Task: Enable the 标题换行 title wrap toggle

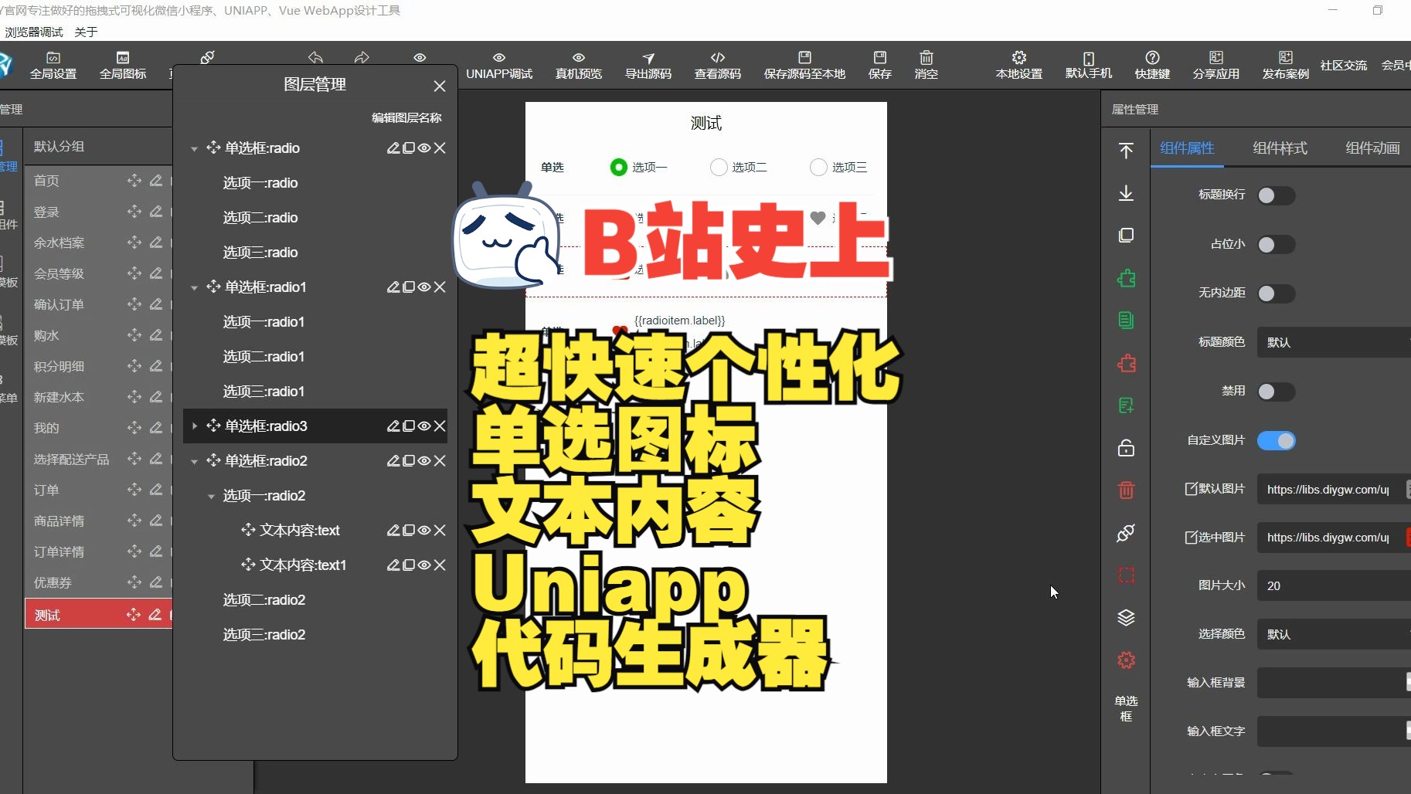Action: (1276, 195)
